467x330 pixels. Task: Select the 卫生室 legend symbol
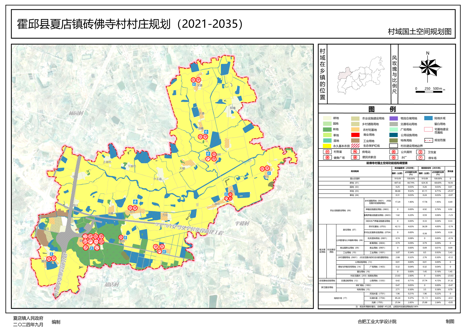[421, 152]
